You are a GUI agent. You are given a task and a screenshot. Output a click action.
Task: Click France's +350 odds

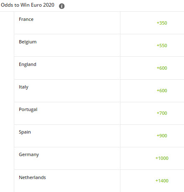point(162,23)
